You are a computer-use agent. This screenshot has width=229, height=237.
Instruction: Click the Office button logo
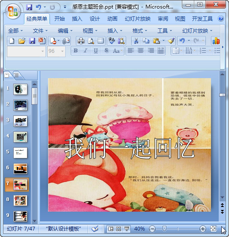click(13, 11)
